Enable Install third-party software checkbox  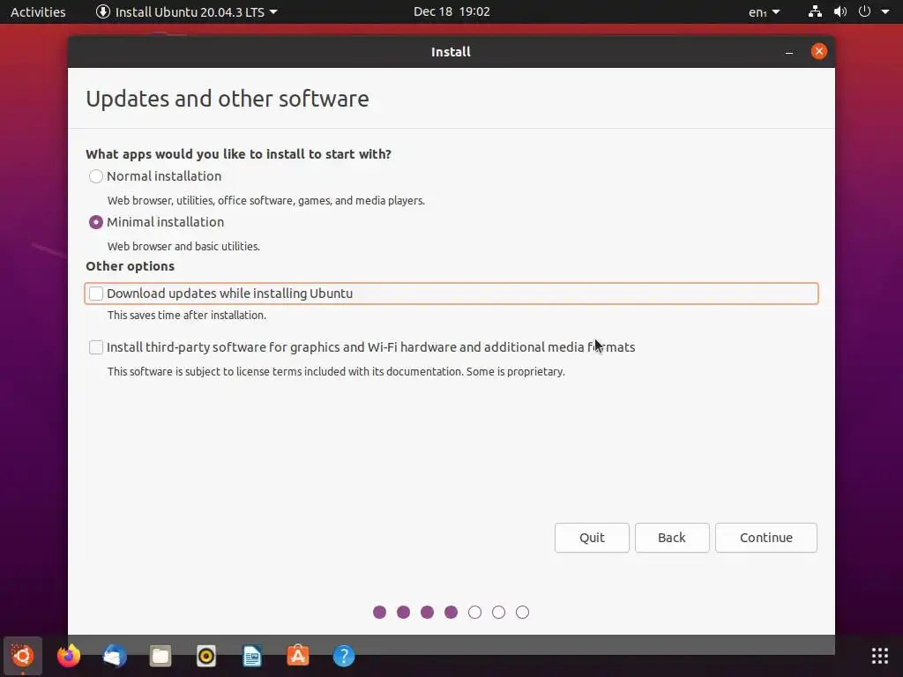96,347
